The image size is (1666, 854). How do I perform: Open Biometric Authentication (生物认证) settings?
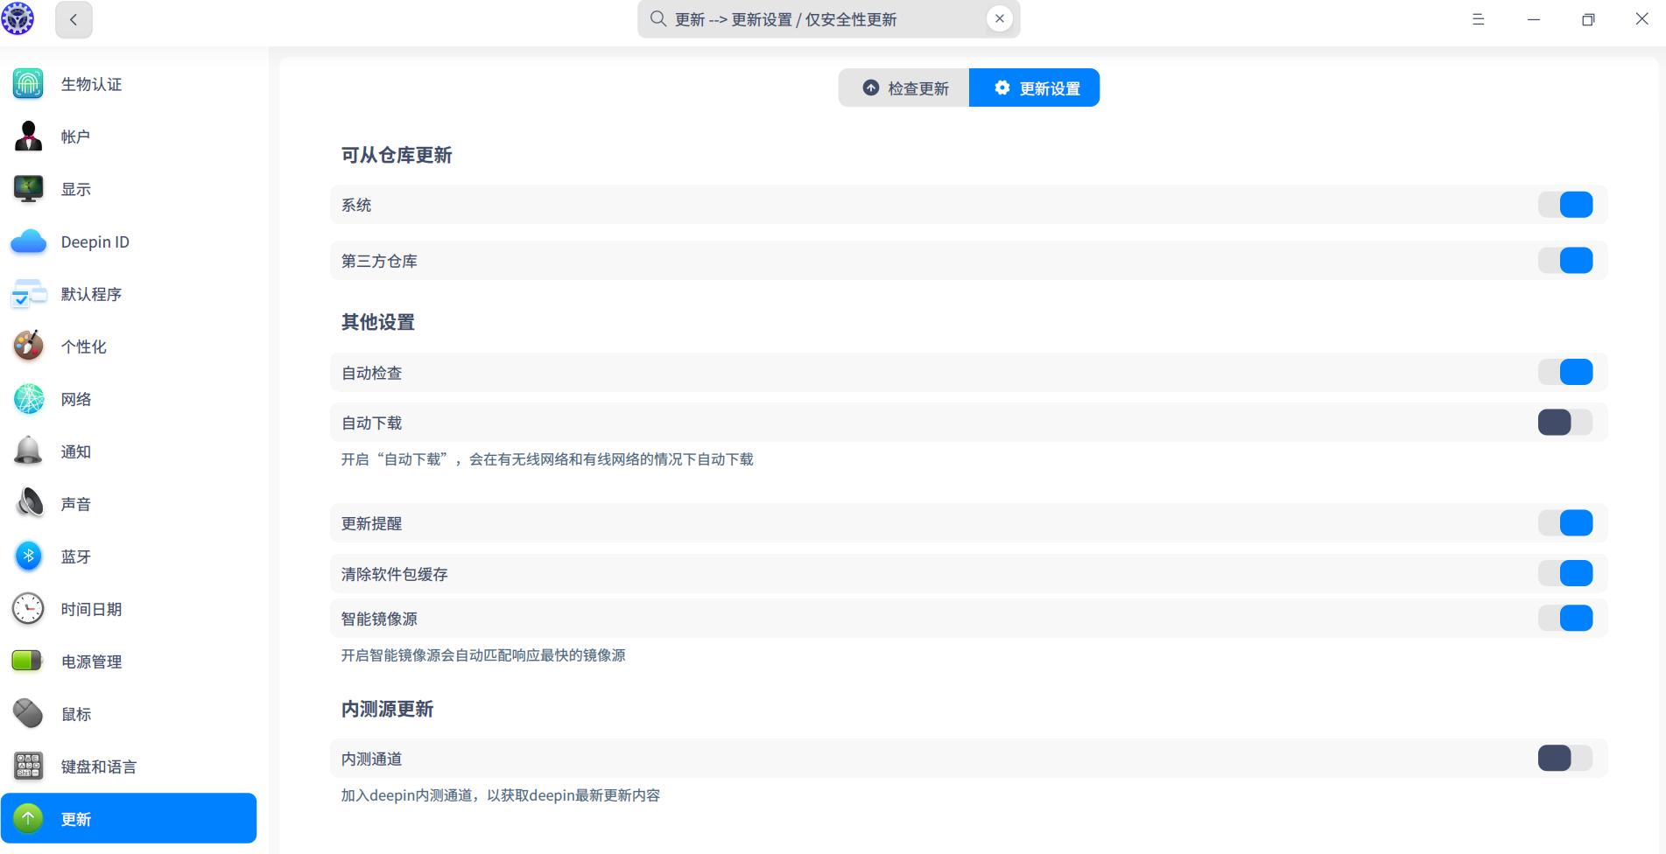click(91, 84)
